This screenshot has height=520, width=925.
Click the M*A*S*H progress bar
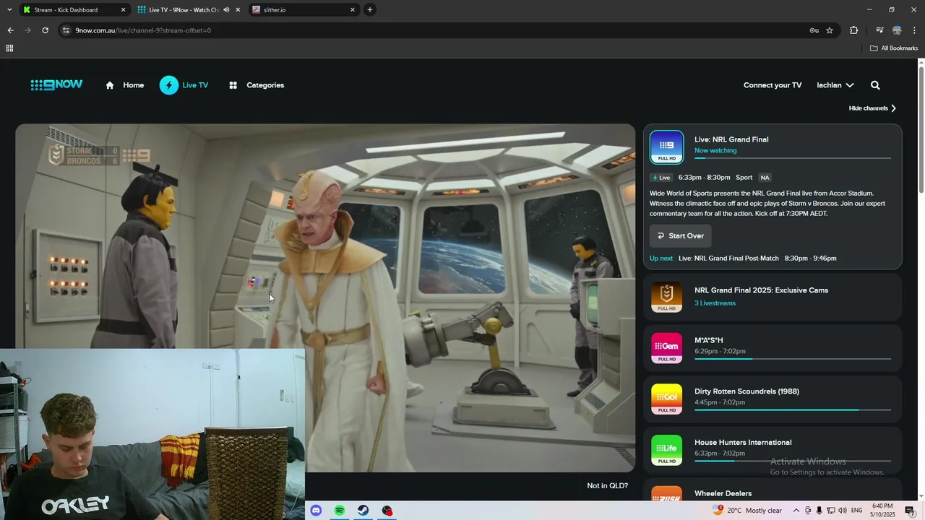[793, 359]
